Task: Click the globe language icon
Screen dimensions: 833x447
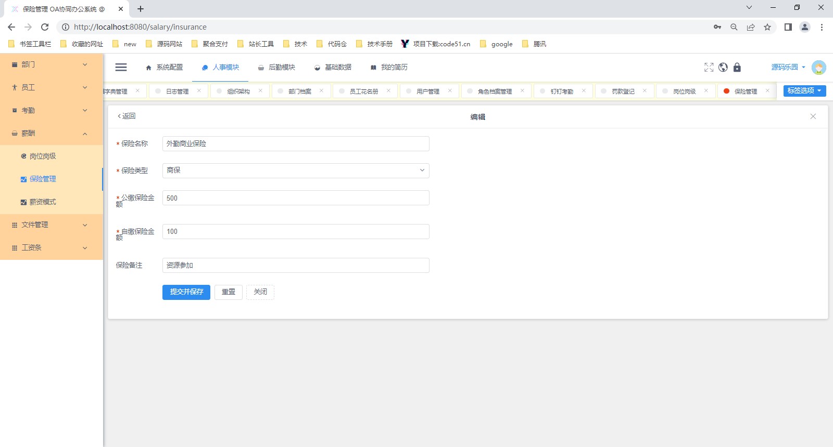Action: [x=723, y=68]
